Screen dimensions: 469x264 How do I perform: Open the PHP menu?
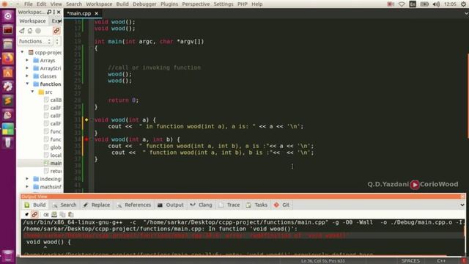pyautogui.click(x=243, y=4)
